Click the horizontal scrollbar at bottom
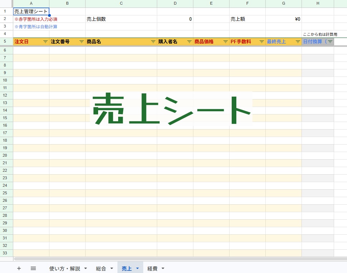This screenshot has width=347, height=273. tap(180, 259)
